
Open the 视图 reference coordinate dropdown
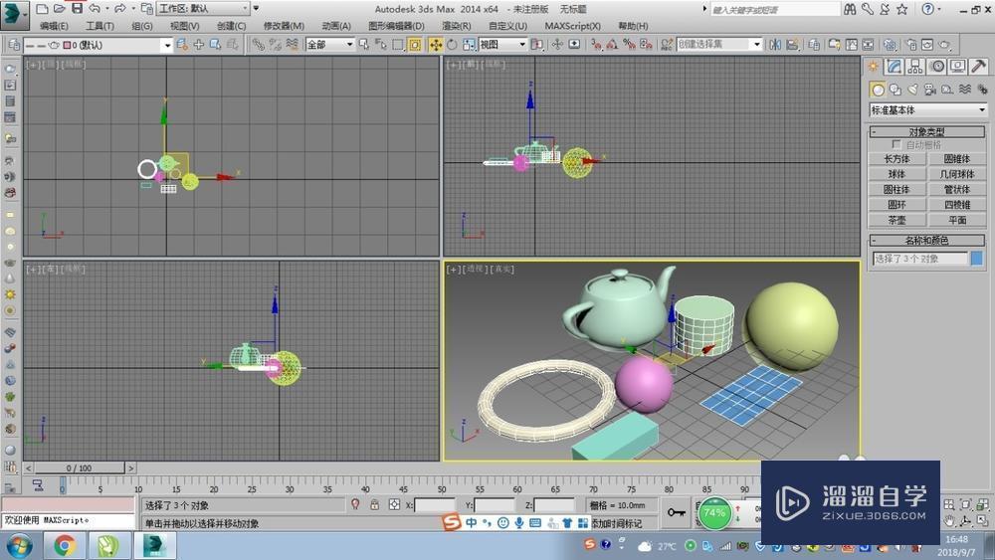click(x=502, y=45)
